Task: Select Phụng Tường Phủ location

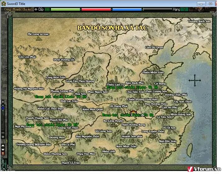Action: [62, 91]
